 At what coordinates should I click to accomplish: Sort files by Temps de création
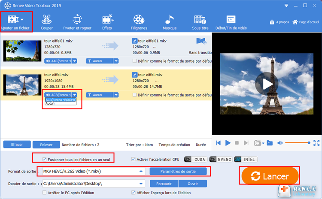tap(174, 145)
